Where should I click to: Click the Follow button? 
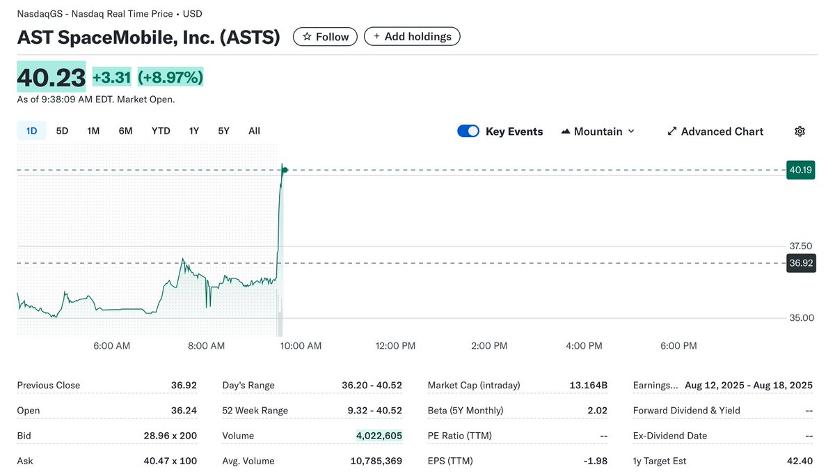(x=324, y=36)
